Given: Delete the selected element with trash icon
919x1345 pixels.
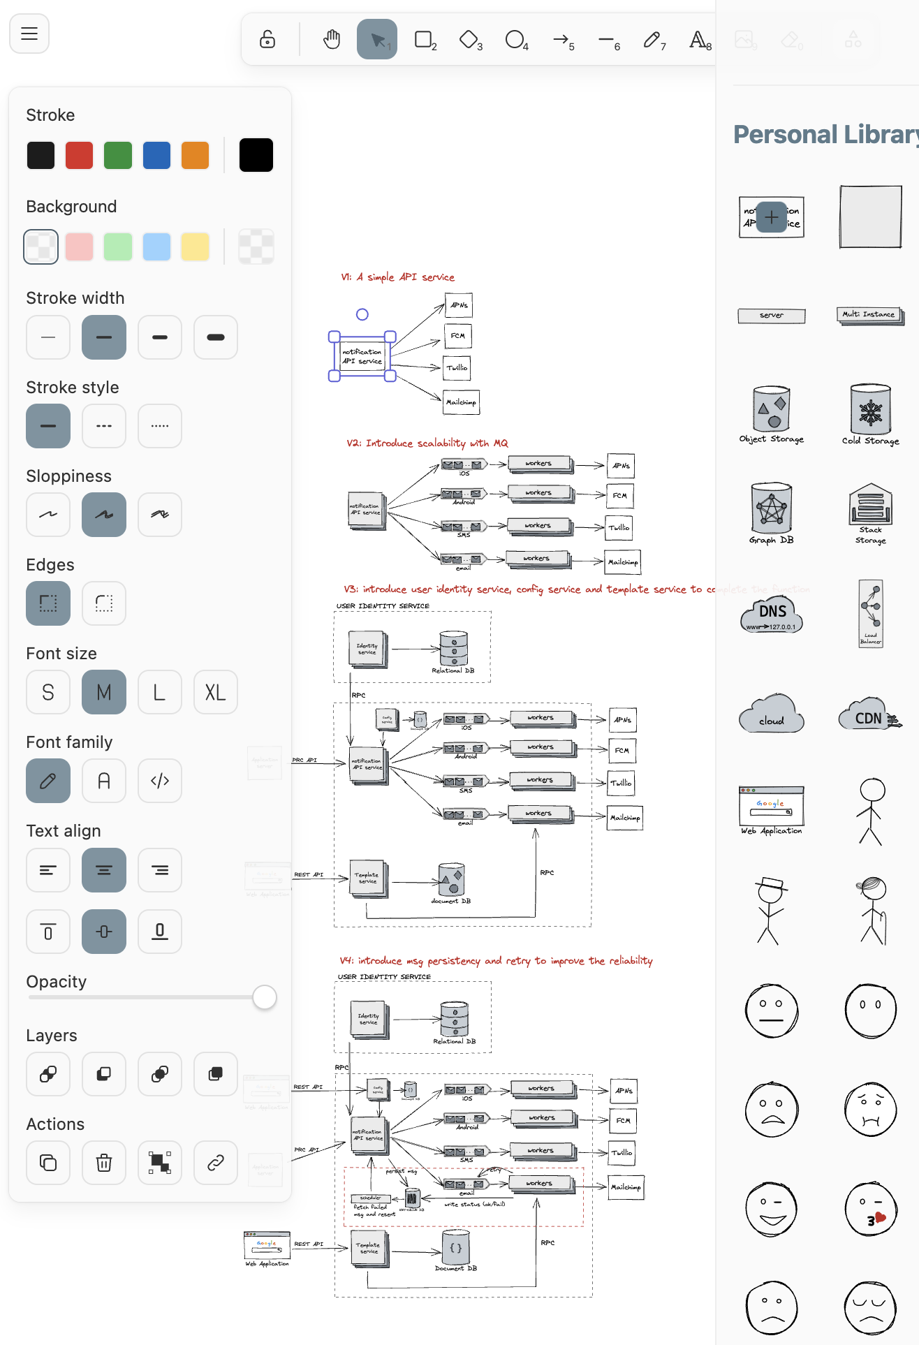Looking at the screenshot, I should pos(104,1163).
